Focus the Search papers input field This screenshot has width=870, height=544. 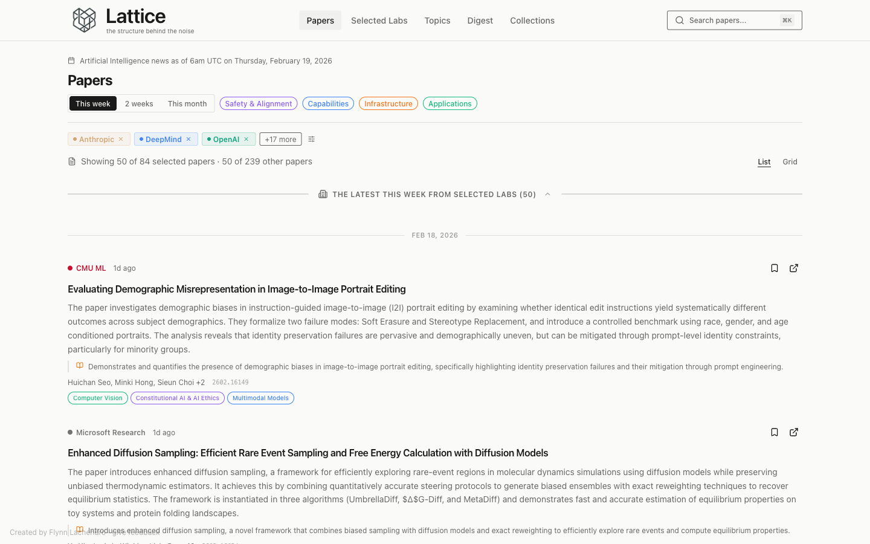click(731, 21)
